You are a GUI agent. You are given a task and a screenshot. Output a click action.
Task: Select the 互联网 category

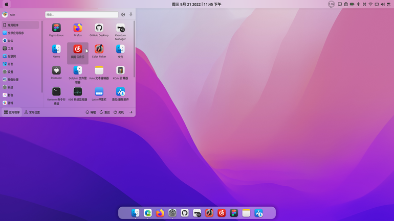coord(20,56)
